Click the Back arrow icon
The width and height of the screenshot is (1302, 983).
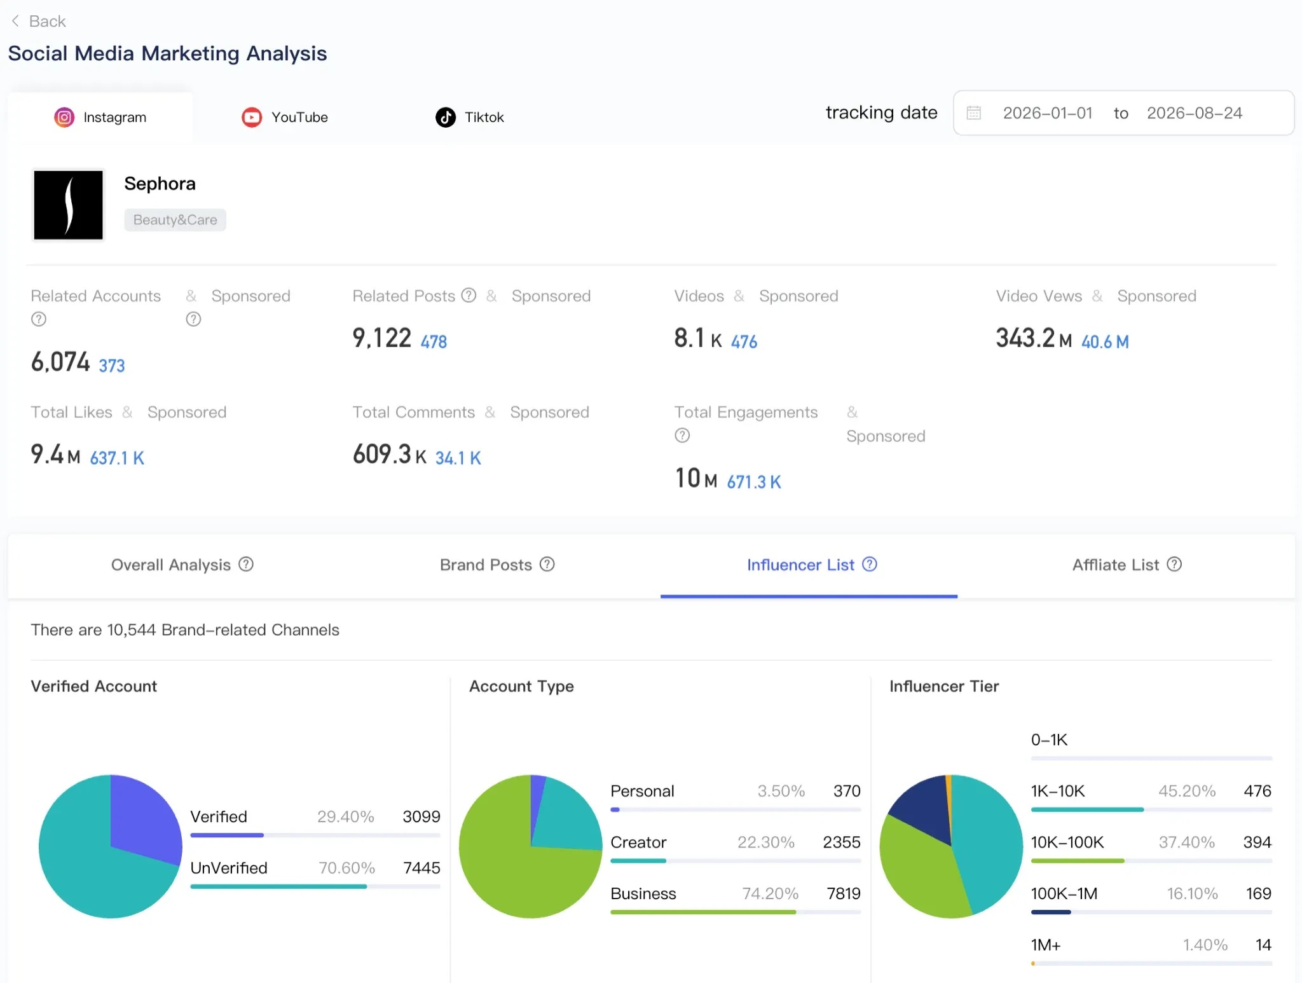pyautogui.click(x=15, y=21)
